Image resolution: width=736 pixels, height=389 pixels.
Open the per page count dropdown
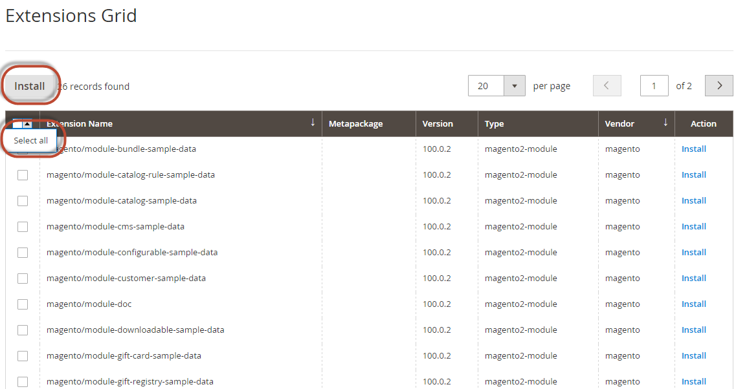click(x=515, y=86)
